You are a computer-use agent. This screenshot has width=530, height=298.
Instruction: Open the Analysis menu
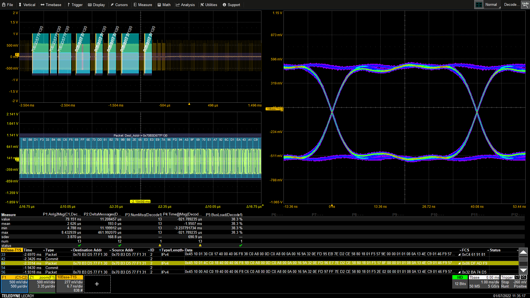pyautogui.click(x=185, y=5)
